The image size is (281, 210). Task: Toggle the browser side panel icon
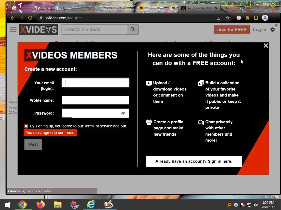click(x=256, y=18)
